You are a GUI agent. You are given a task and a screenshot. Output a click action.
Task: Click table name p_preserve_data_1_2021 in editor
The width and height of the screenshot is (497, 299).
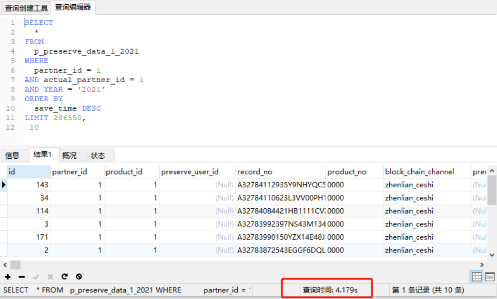(x=86, y=51)
